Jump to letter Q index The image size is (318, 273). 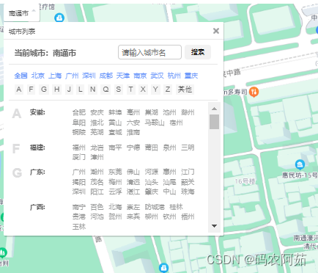tap(106, 90)
